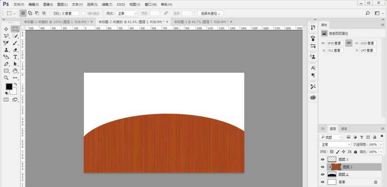Open the 样式 dropdown in options bar

[127, 13]
